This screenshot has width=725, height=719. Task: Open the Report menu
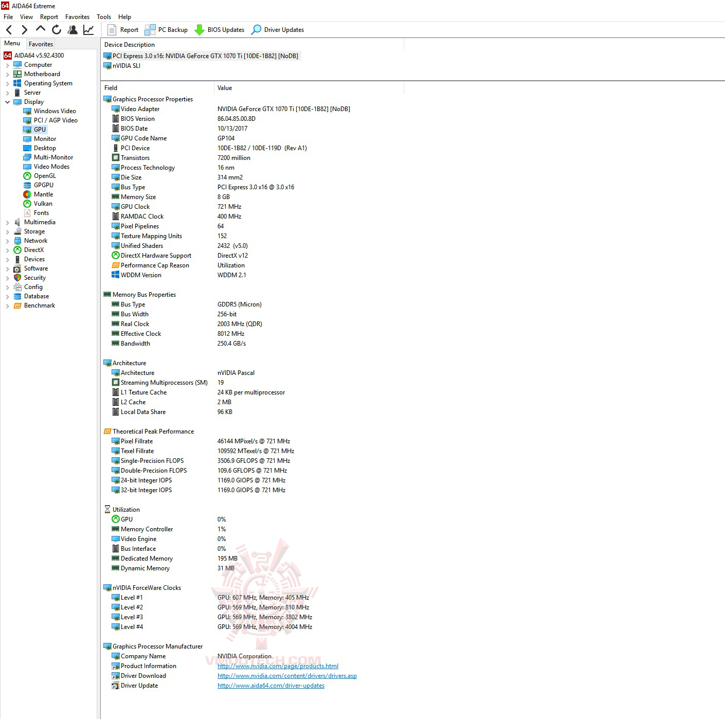[49, 17]
